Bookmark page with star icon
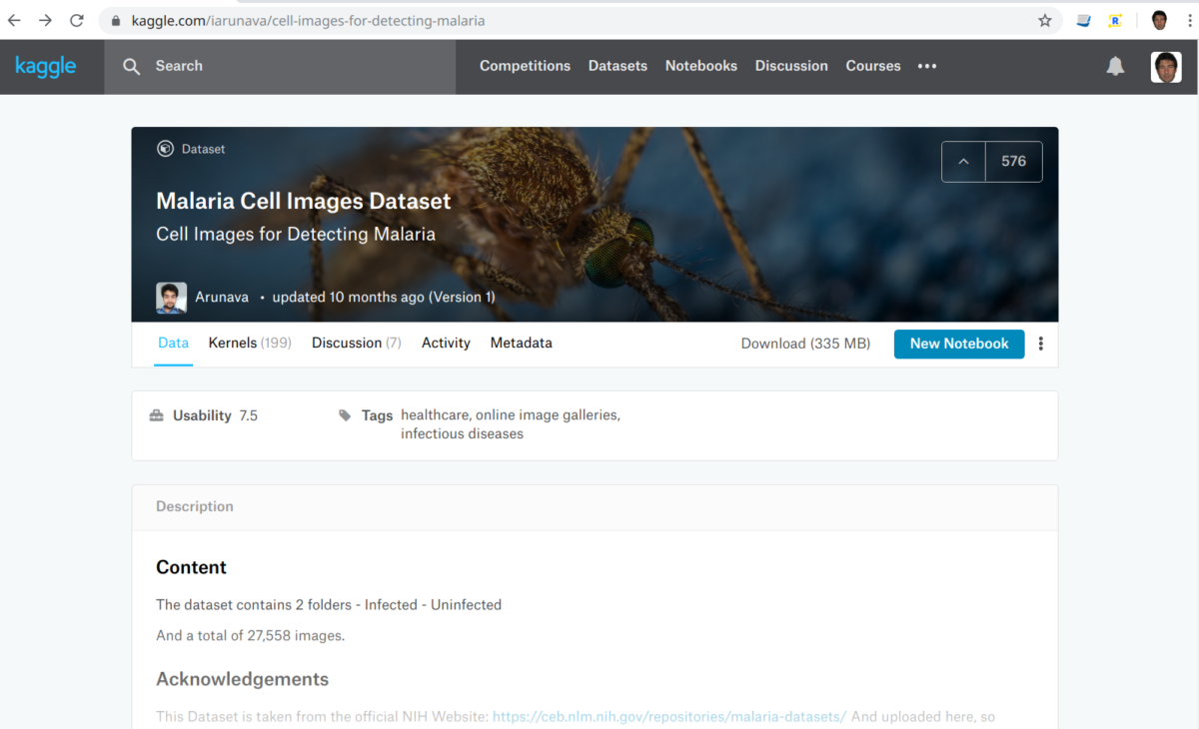This screenshot has height=729, width=1199. point(1045,20)
